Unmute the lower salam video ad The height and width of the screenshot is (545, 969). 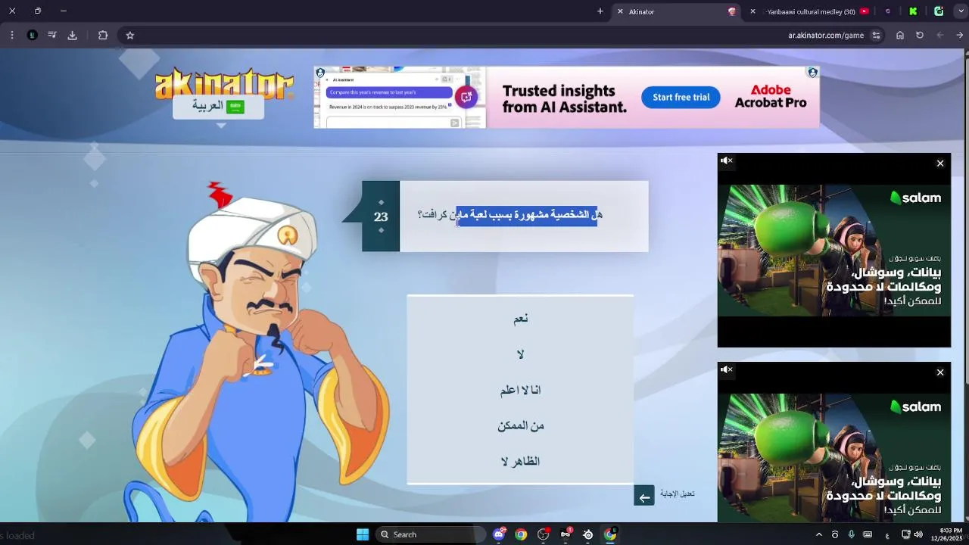727,369
